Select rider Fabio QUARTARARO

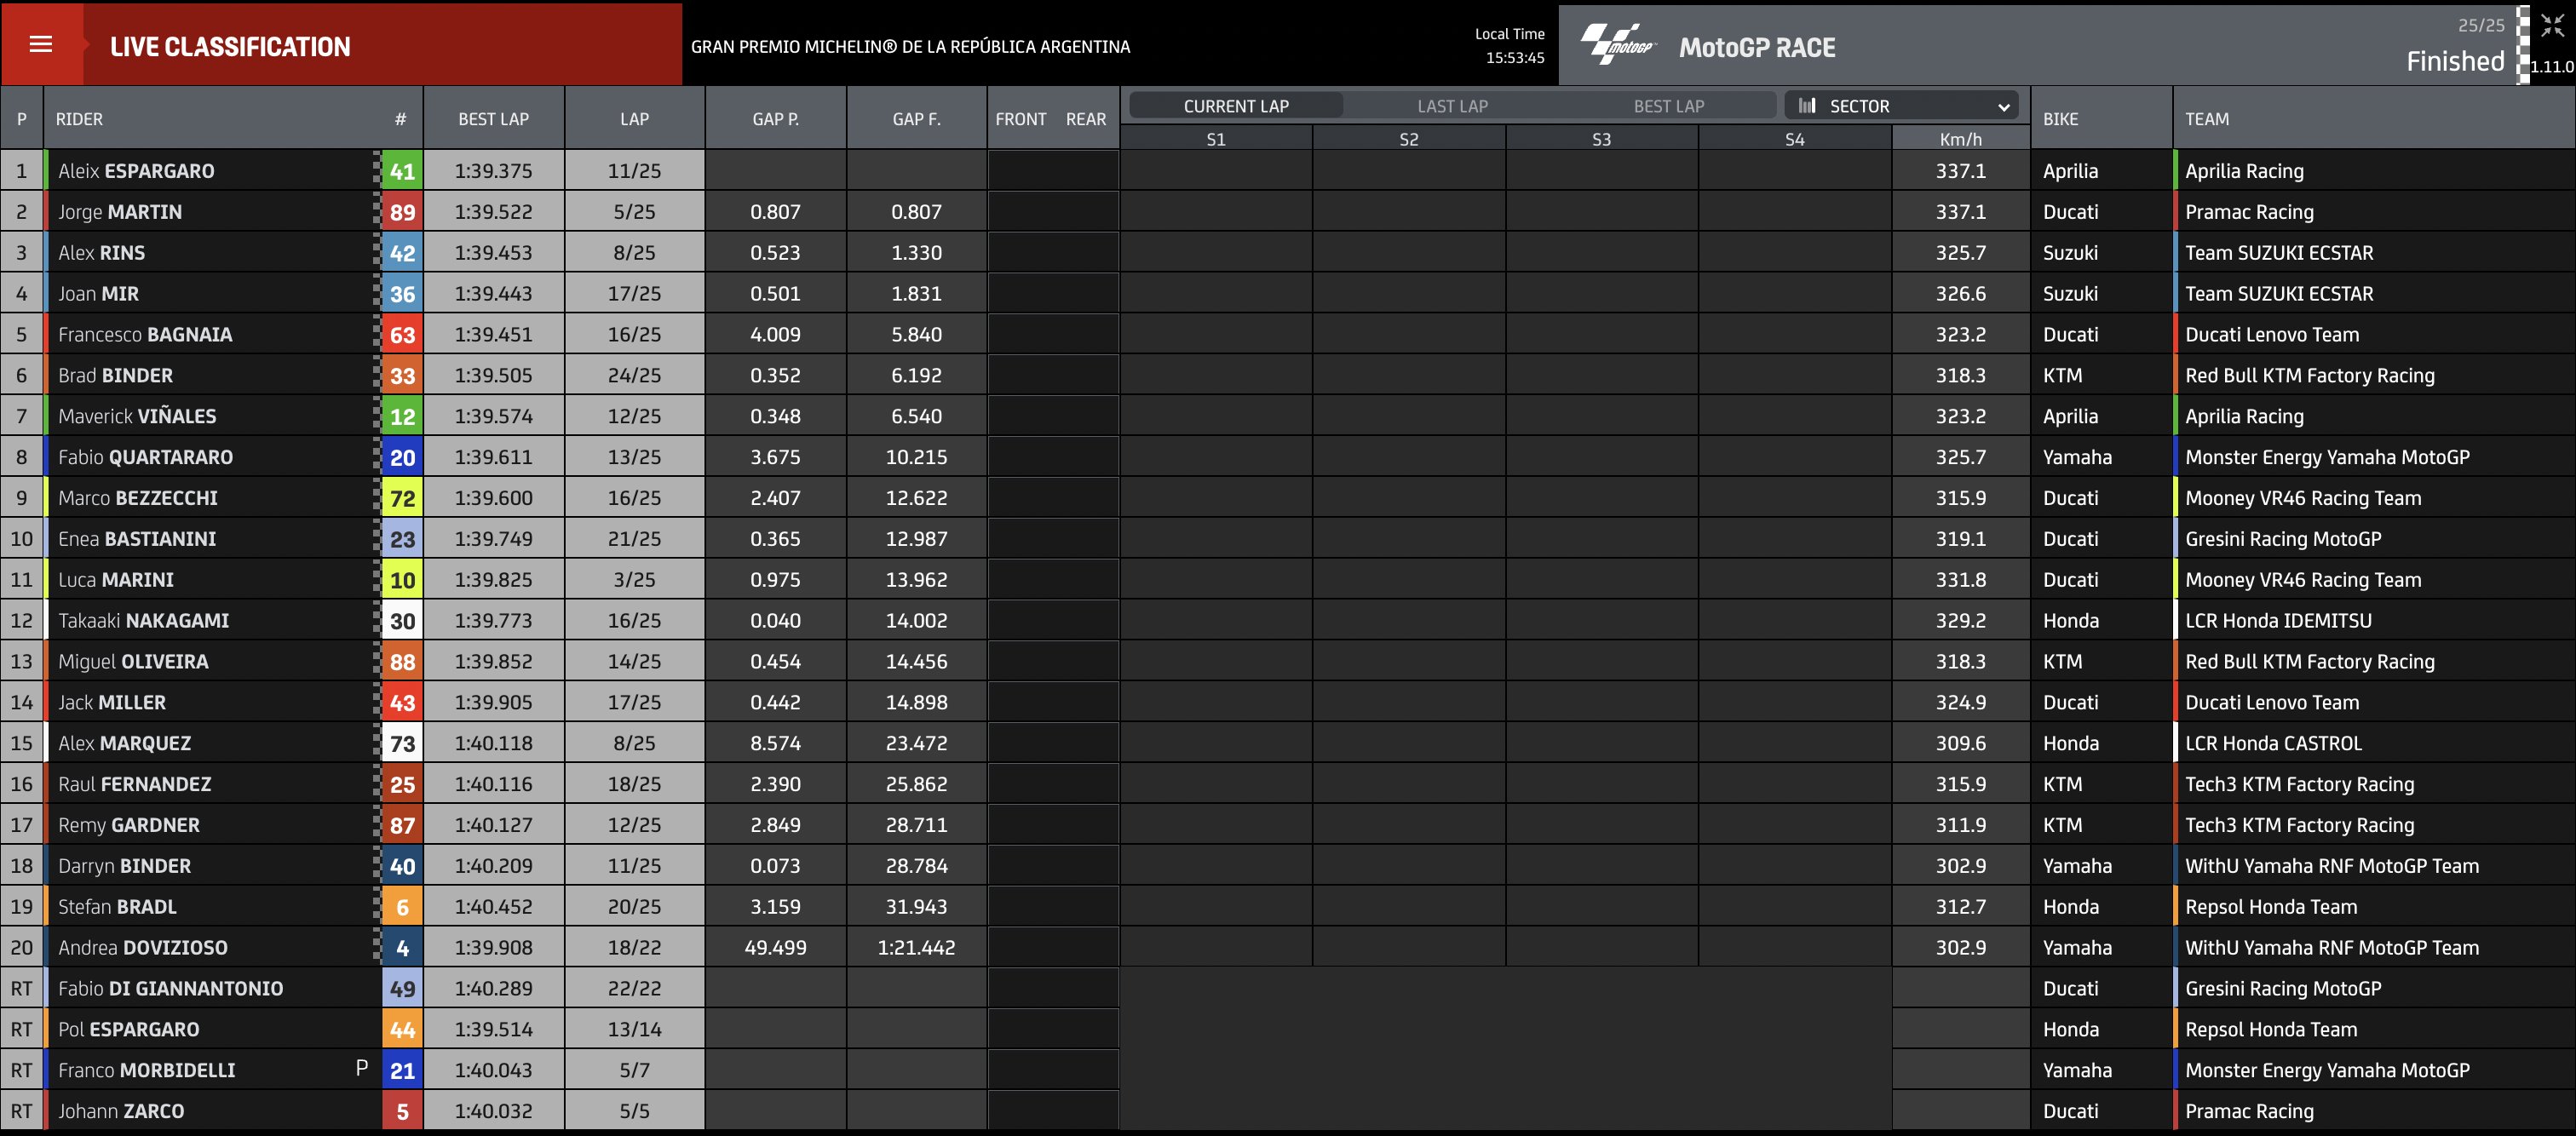coord(145,457)
